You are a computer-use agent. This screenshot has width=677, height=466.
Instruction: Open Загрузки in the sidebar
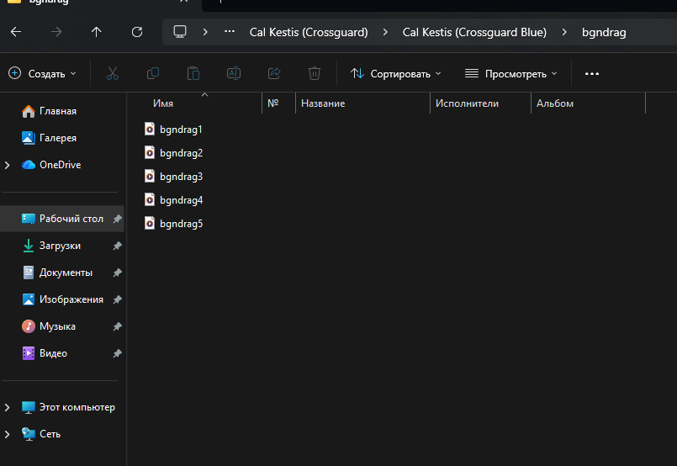(x=60, y=246)
